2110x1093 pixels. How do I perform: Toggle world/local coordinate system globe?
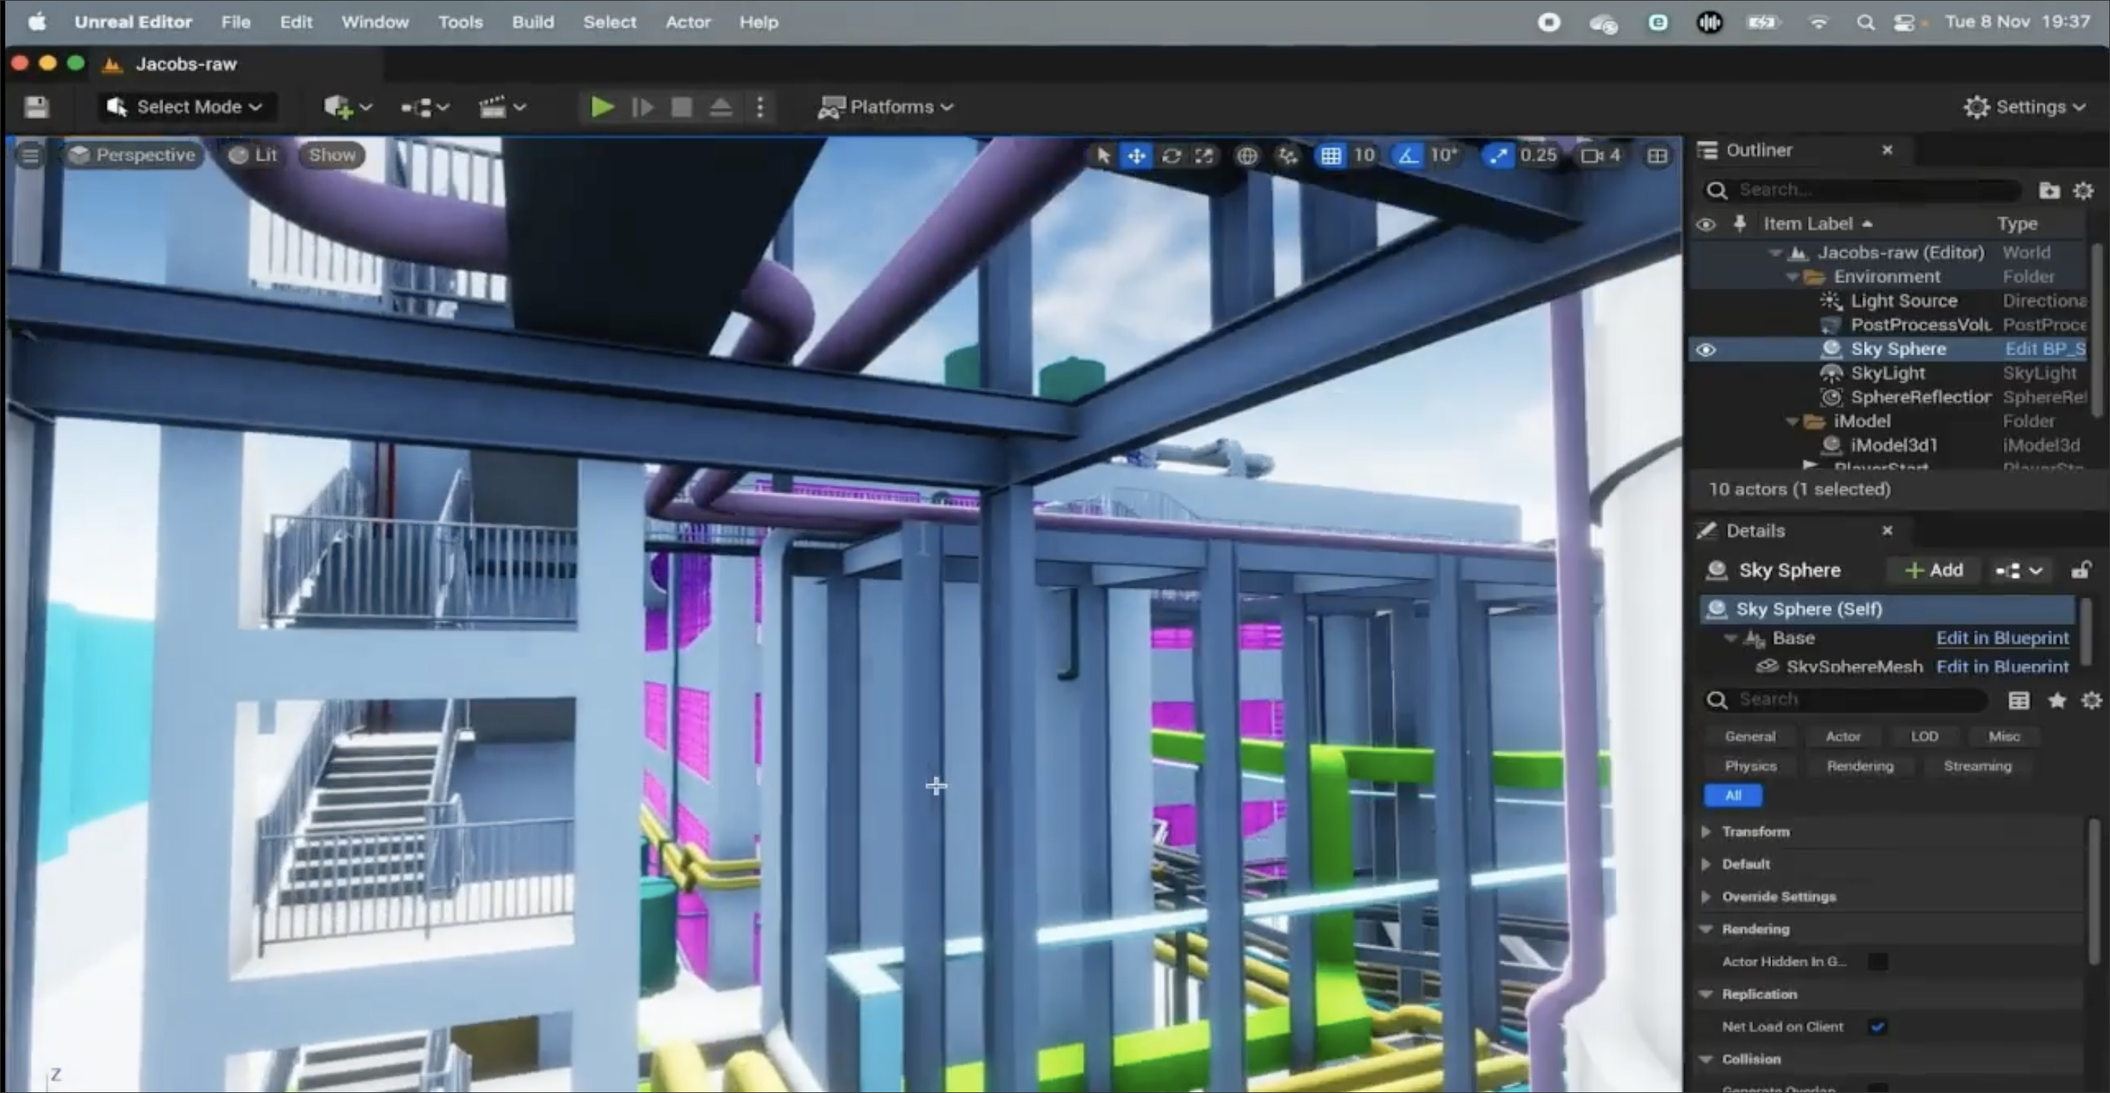(1247, 156)
